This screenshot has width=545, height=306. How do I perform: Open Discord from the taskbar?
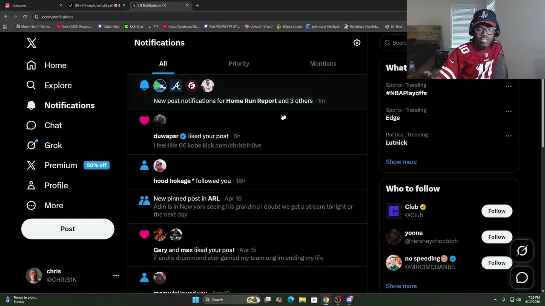350,300
